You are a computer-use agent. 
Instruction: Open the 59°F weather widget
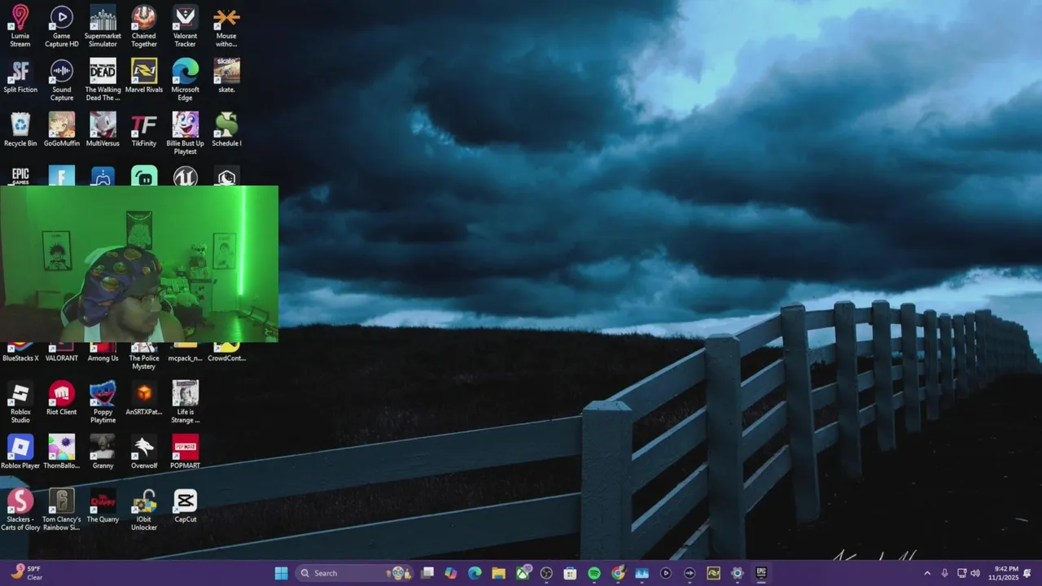tap(26, 573)
